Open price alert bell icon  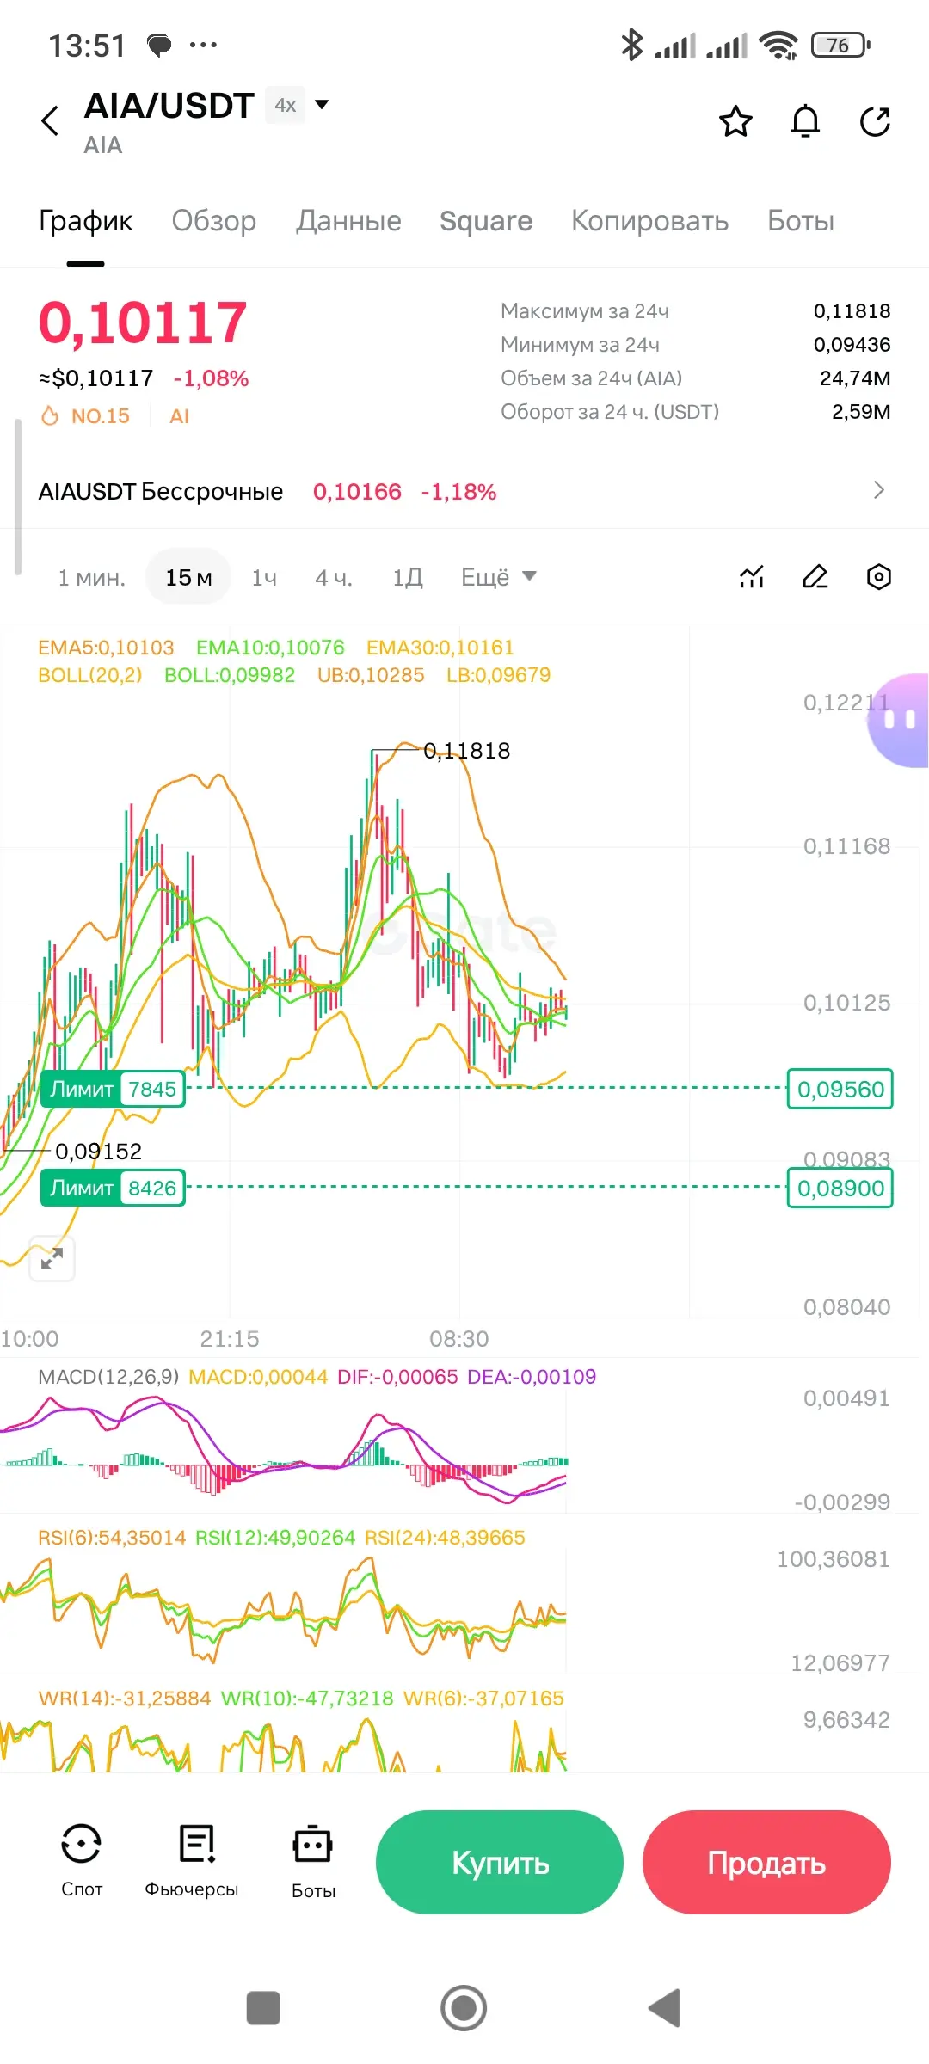click(x=805, y=121)
